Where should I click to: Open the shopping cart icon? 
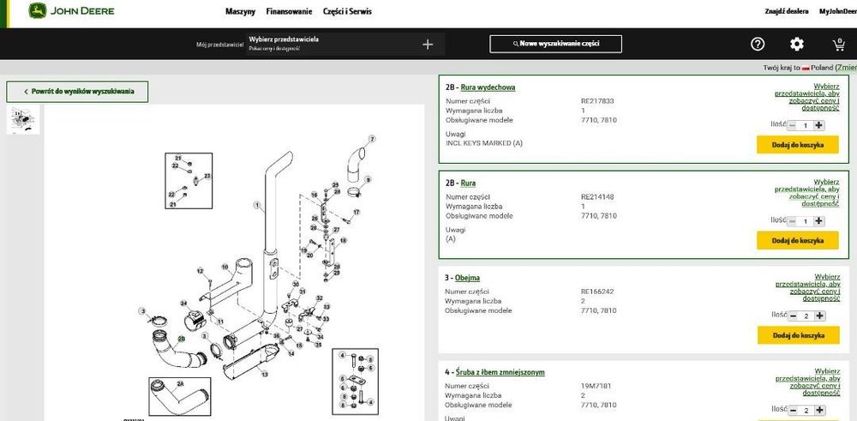tap(838, 45)
